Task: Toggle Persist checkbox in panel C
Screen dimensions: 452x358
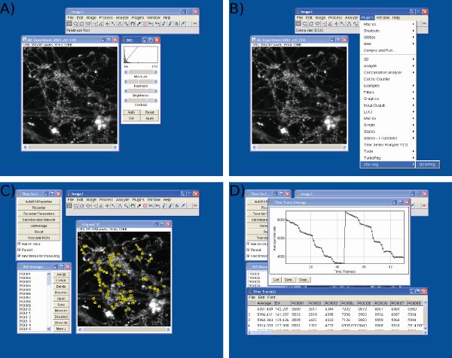Action: 20,250
